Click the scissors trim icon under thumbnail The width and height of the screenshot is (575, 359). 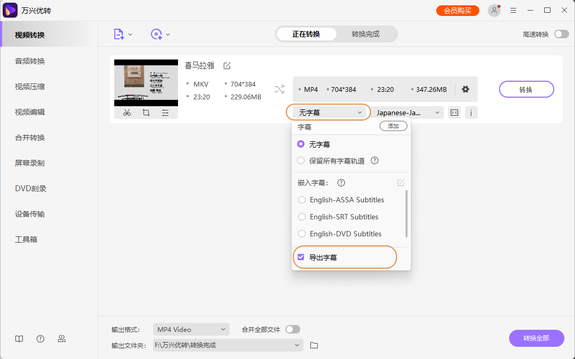pos(126,113)
